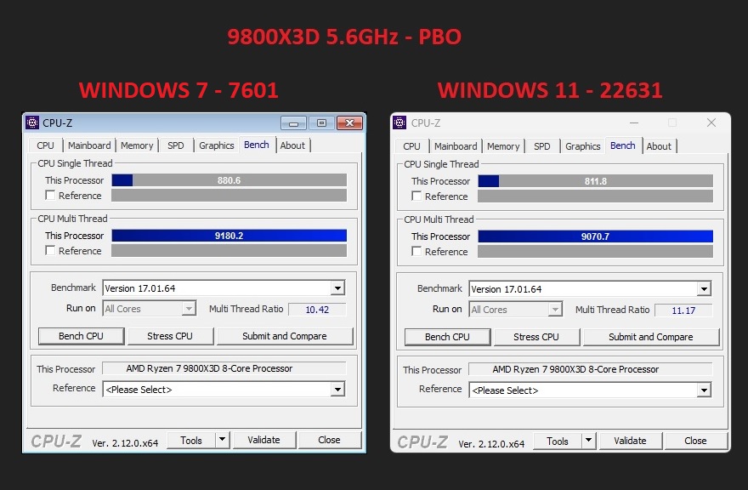Image resolution: width=748 pixels, height=490 pixels.
Task: Close the Windows 11 CPU-Z window via title bar X
Action: click(x=711, y=122)
